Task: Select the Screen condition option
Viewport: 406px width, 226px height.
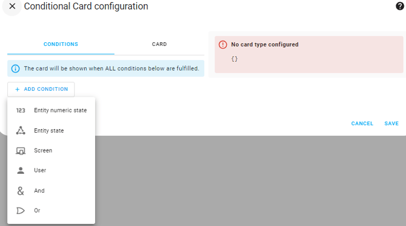Action: pos(43,150)
